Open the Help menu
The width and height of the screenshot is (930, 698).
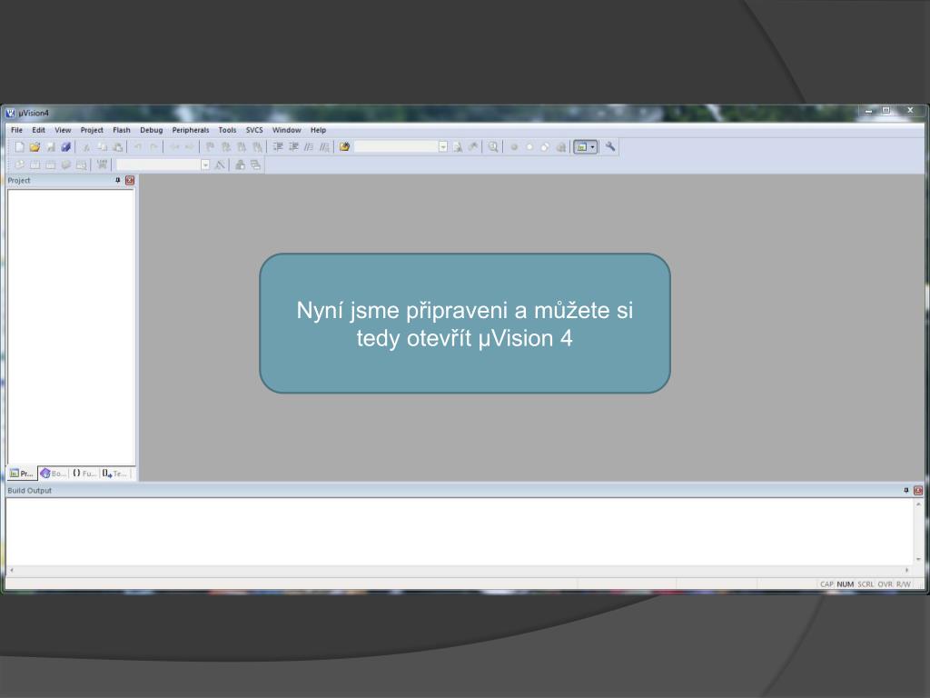click(x=319, y=130)
